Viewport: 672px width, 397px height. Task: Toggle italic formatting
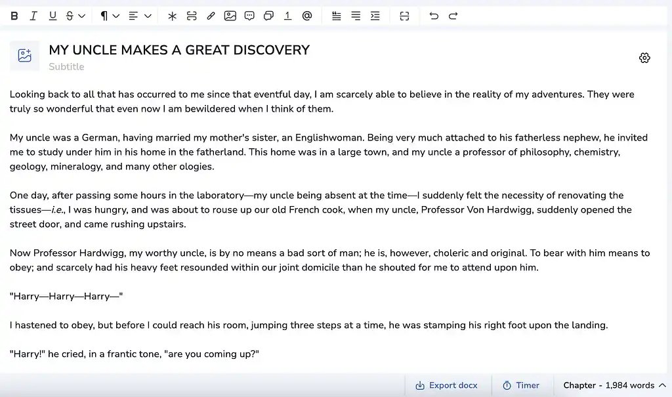(x=33, y=16)
